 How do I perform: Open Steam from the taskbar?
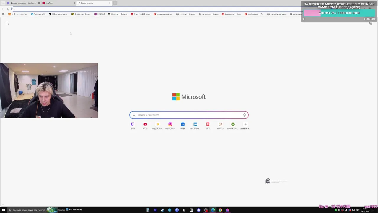tap(162, 210)
